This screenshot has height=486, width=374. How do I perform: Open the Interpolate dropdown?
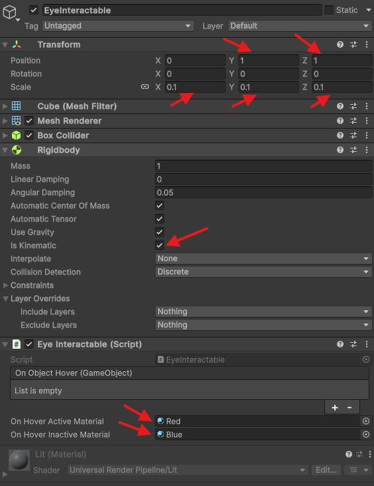tap(263, 259)
